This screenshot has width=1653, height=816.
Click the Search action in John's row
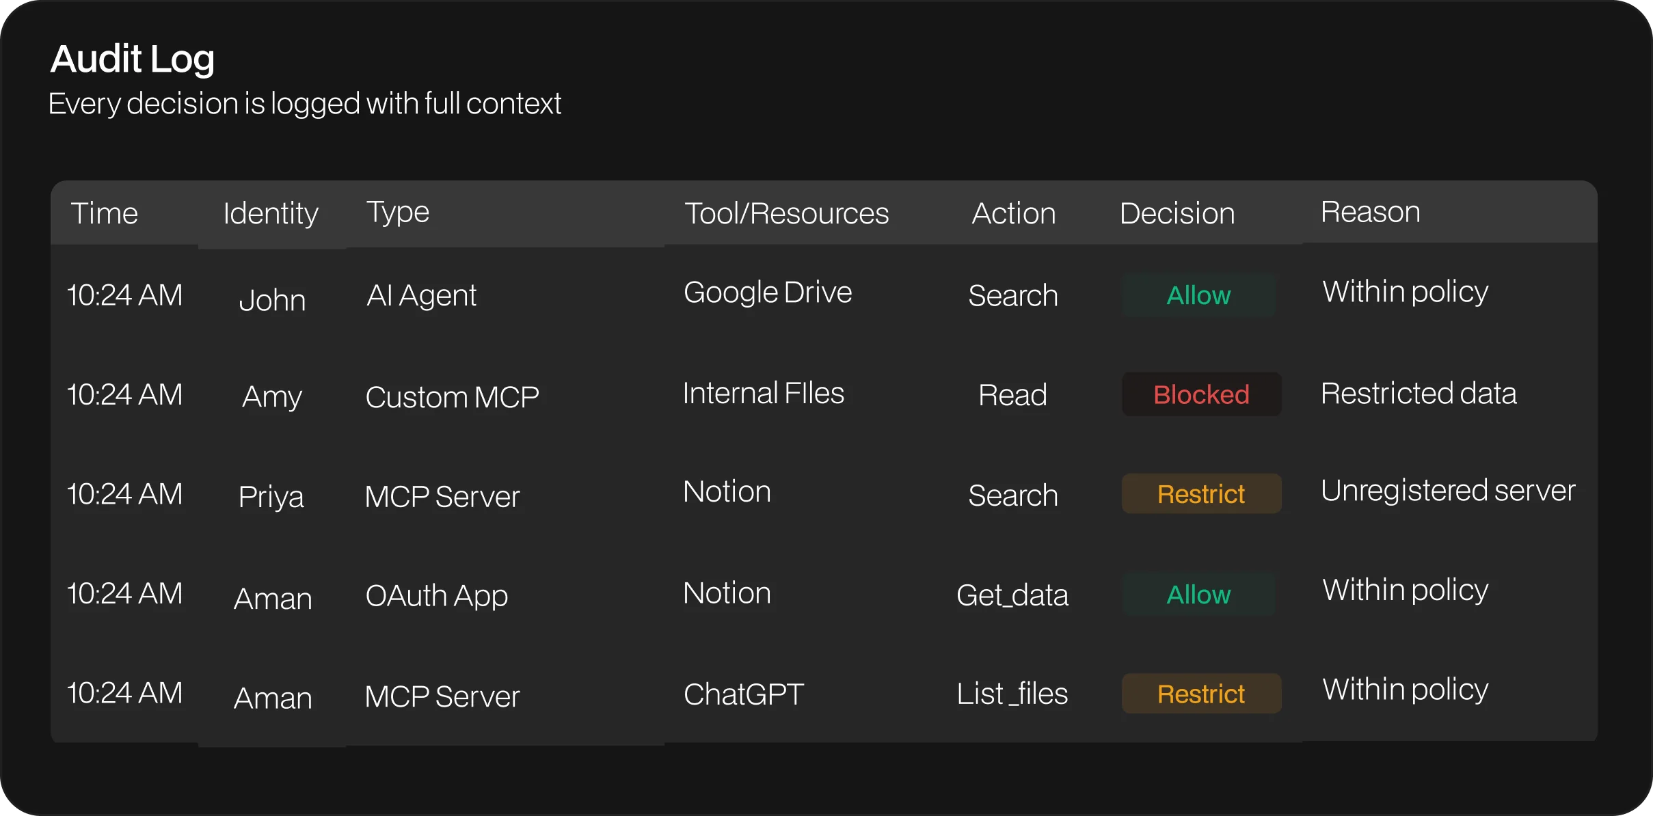[x=1013, y=295]
